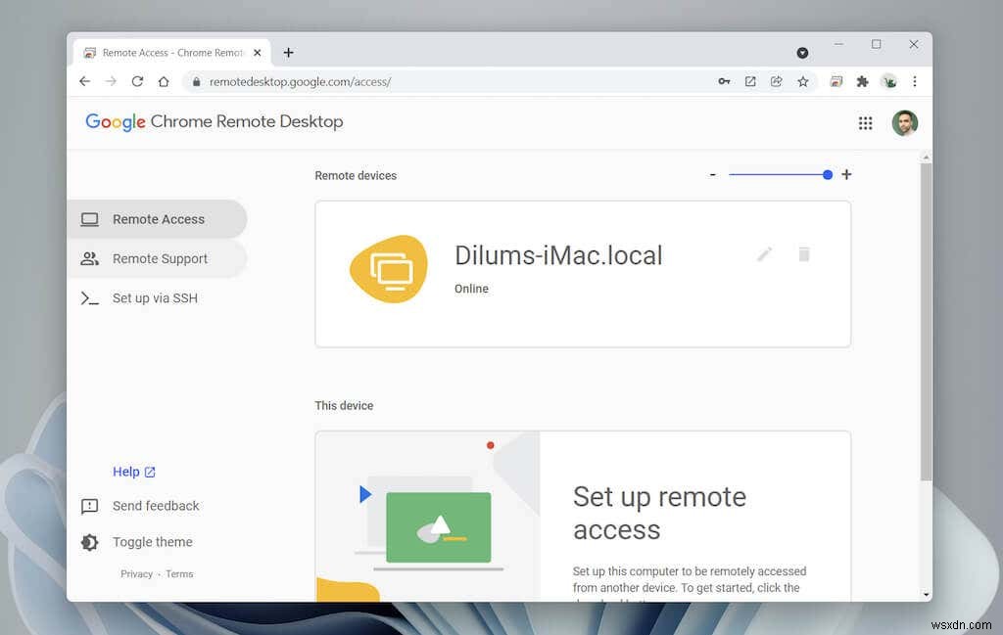This screenshot has height=635, width=1003.
Task: Edit Dilums-iMac.local name with pencil icon
Action: coord(764,254)
